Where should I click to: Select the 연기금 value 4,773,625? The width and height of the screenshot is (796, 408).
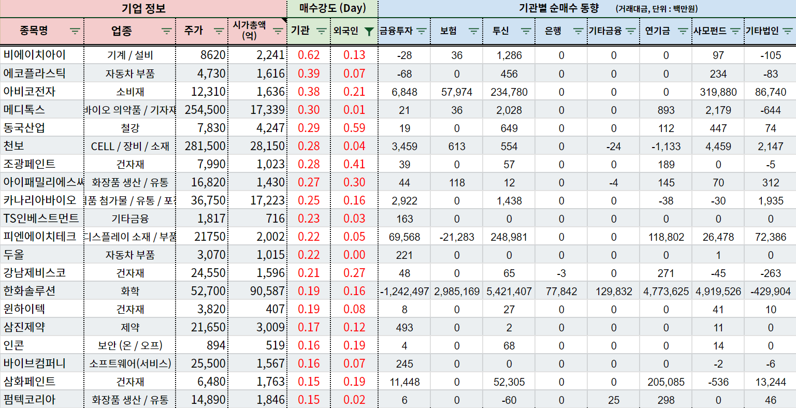click(666, 291)
